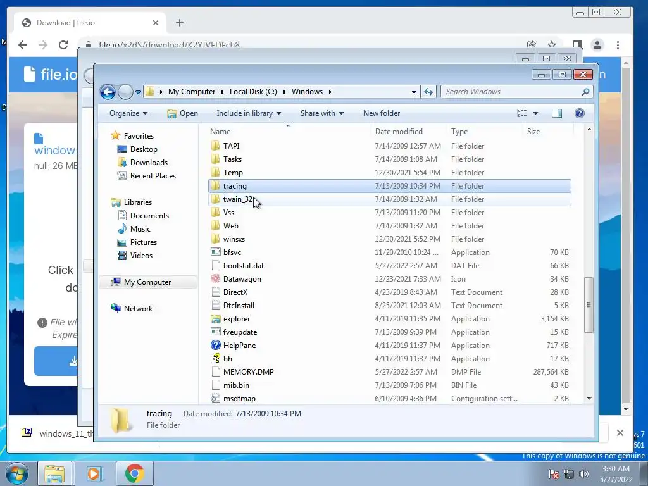648x486 pixels.
Task: Select the bfsvc application
Action: pos(390,252)
